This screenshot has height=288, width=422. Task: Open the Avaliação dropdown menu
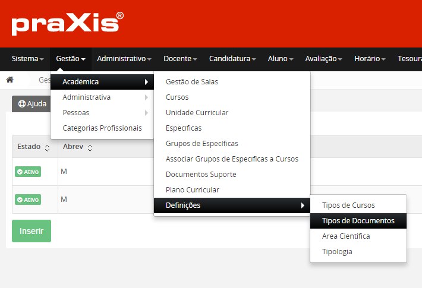pos(324,59)
